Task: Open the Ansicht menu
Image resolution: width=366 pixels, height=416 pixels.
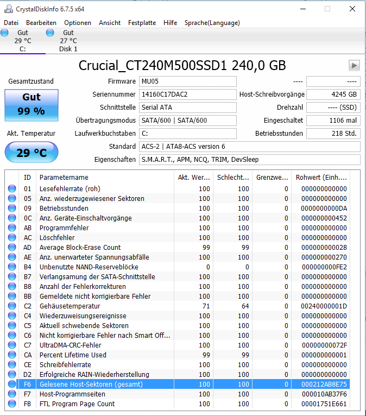Action: tap(110, 23)
